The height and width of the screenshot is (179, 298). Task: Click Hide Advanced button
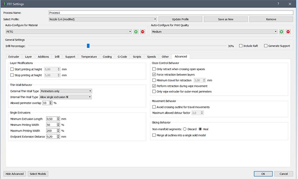point(14,174)
